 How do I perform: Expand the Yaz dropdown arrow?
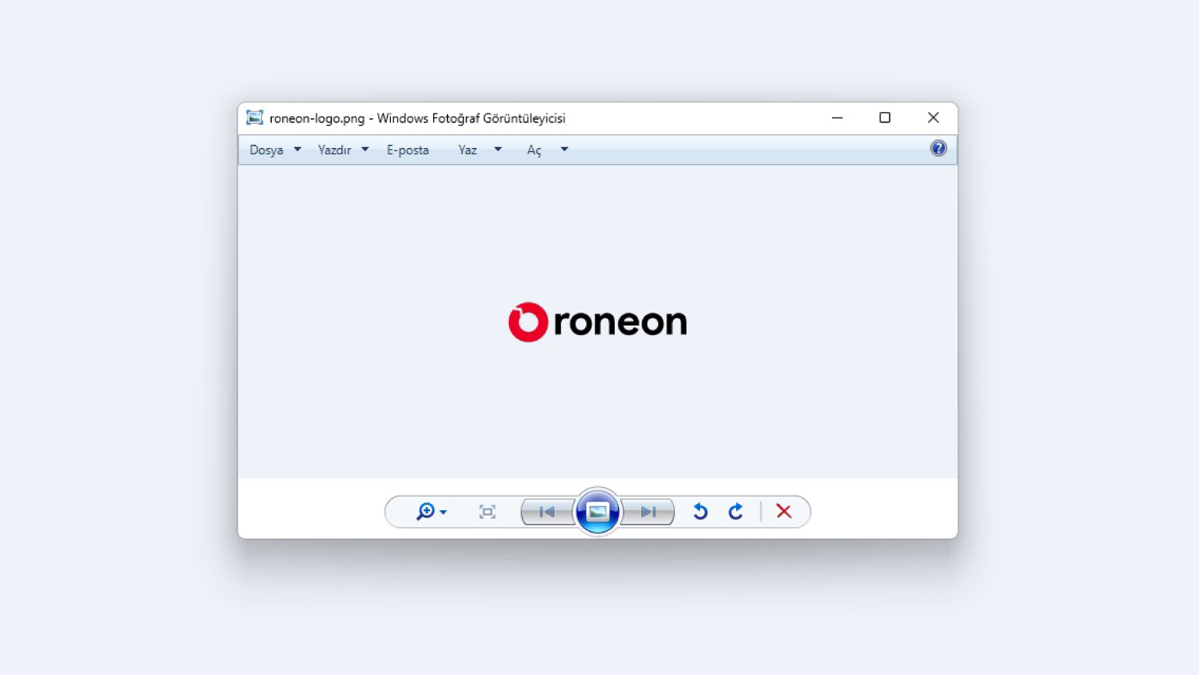pos(498,150)
